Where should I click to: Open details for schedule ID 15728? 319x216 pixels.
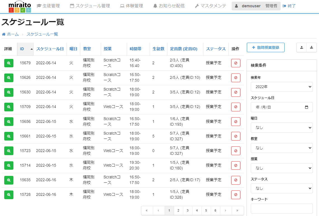9,195
